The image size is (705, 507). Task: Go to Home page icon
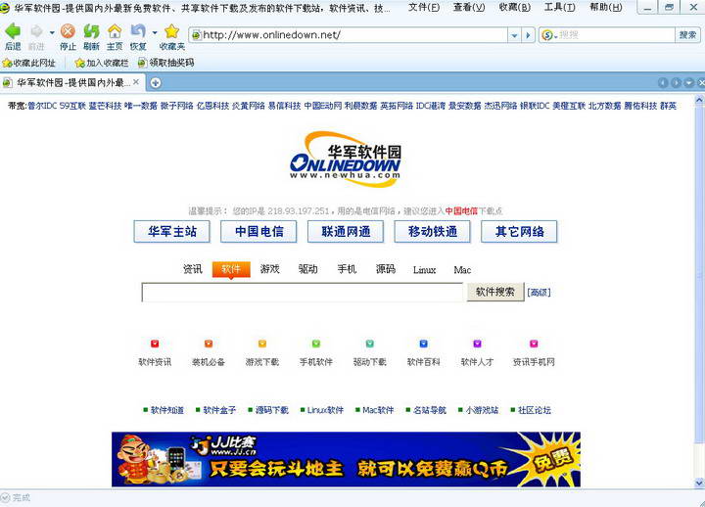pos(115,31)
